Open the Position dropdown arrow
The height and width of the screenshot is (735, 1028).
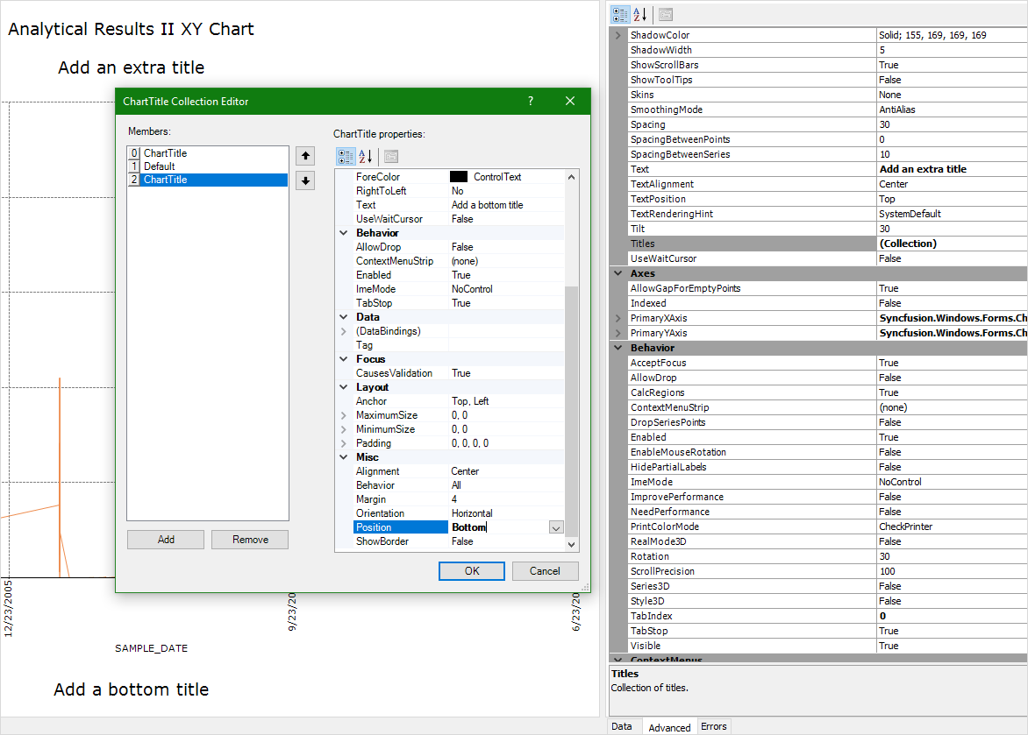point(555,527)
